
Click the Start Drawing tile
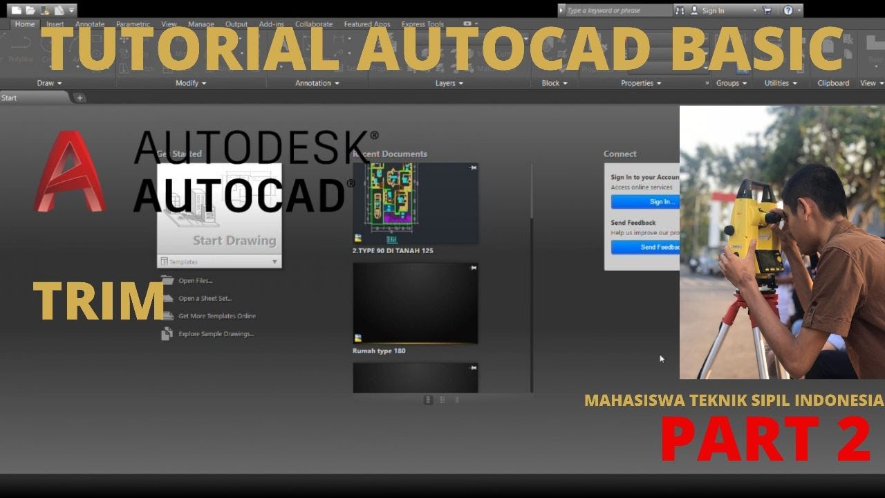219,209
